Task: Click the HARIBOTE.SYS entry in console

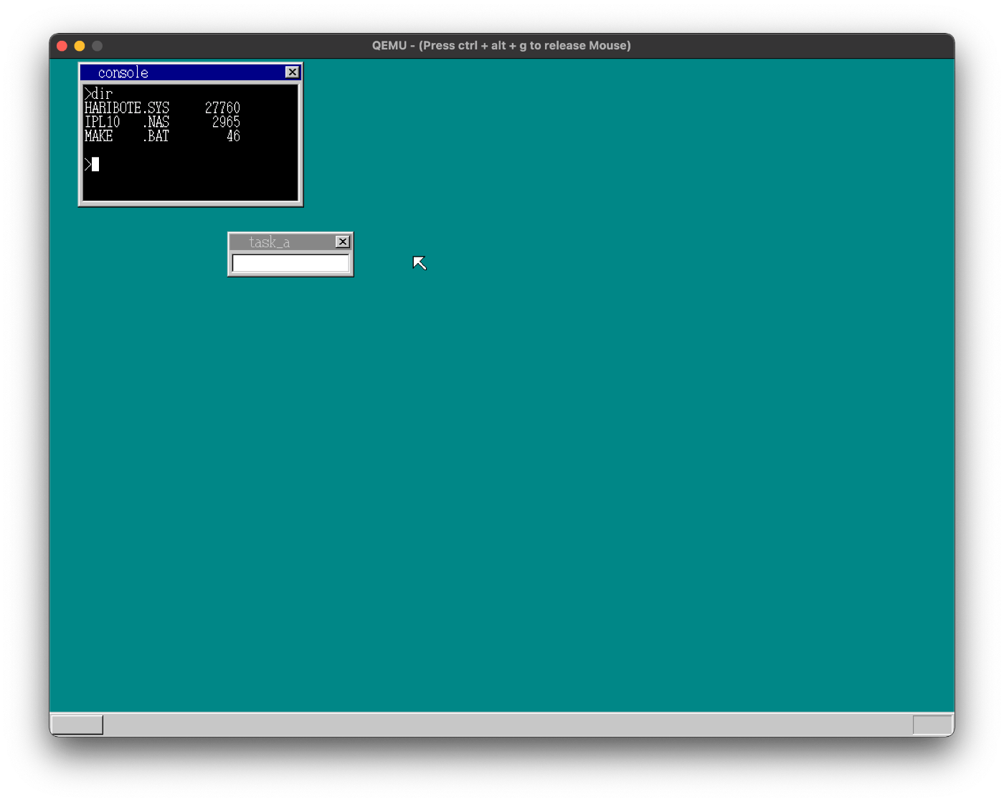Action: [x=127, y=108]
